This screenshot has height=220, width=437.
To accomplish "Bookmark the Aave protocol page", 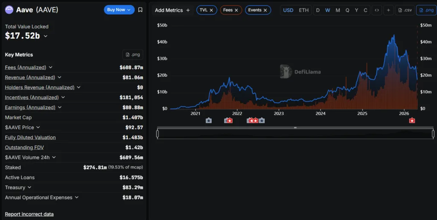I will pos(140,10).
